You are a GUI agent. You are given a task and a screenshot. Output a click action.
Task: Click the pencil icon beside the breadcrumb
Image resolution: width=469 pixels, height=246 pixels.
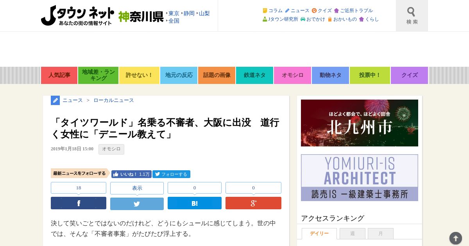tap(55, 100)
